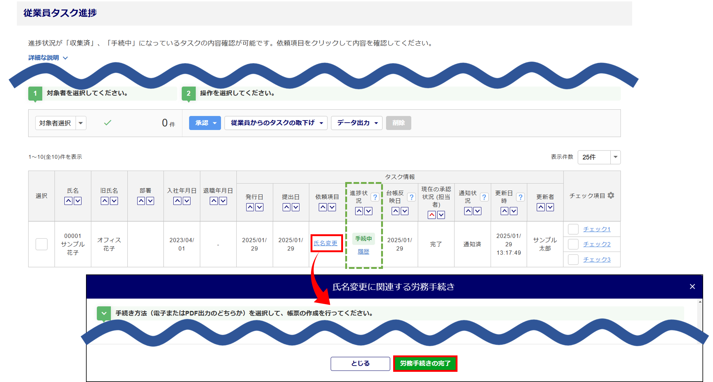Open the check item settings gear

click(x=611, y=195)
